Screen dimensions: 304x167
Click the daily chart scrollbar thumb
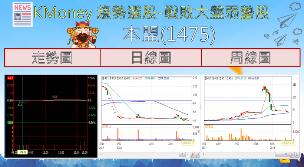coord(182,154)
